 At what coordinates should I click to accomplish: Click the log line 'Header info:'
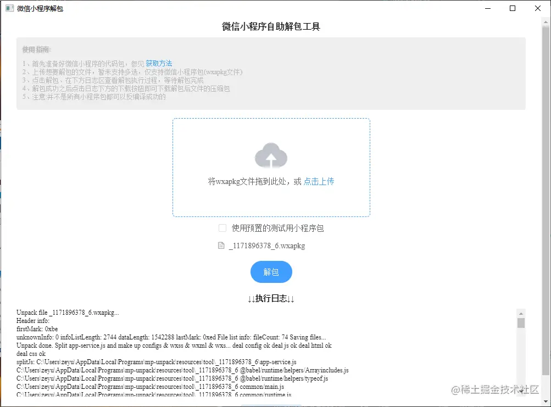[x=32, y=321]
